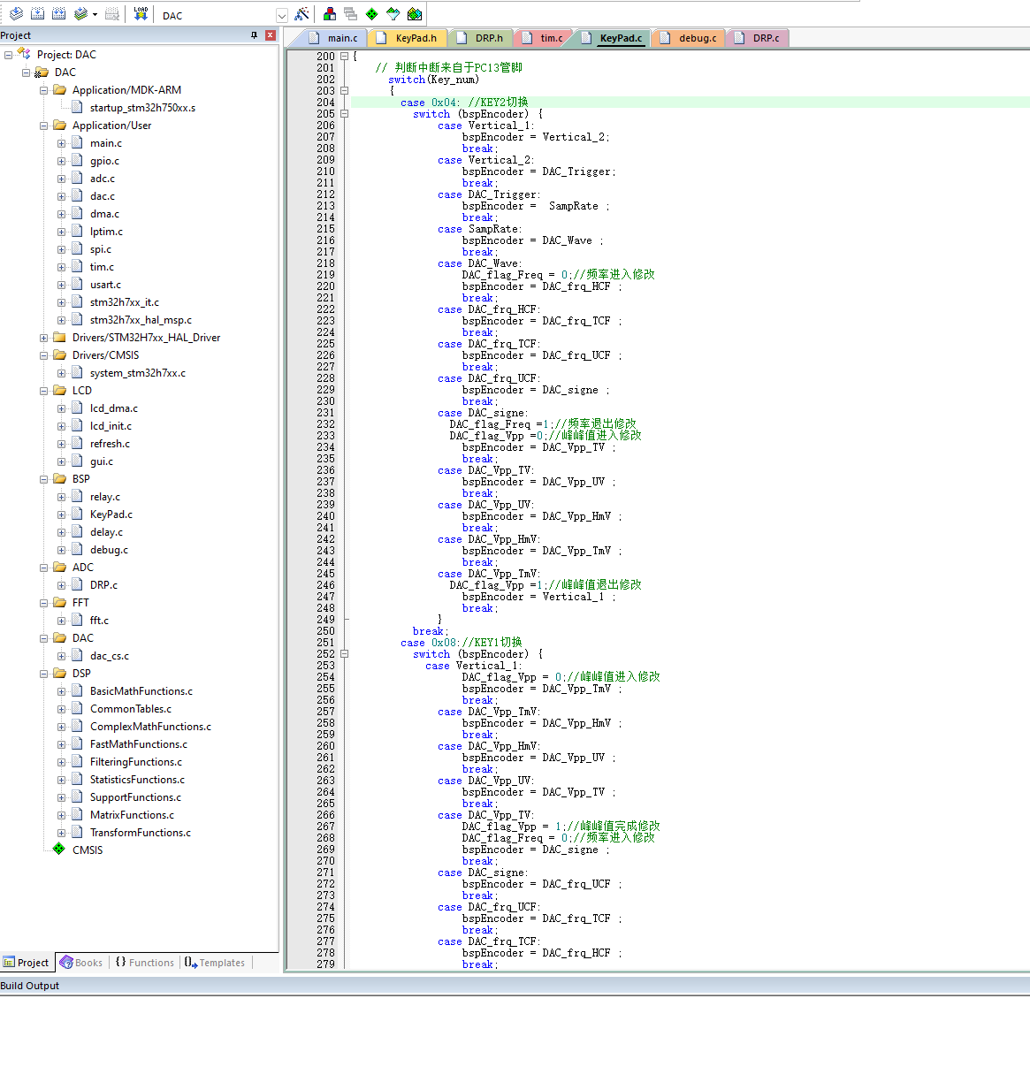This screenshot has height=1067, width=1030.
Task: Click line number 204 in editor gutter
Action: coord(325,103)
